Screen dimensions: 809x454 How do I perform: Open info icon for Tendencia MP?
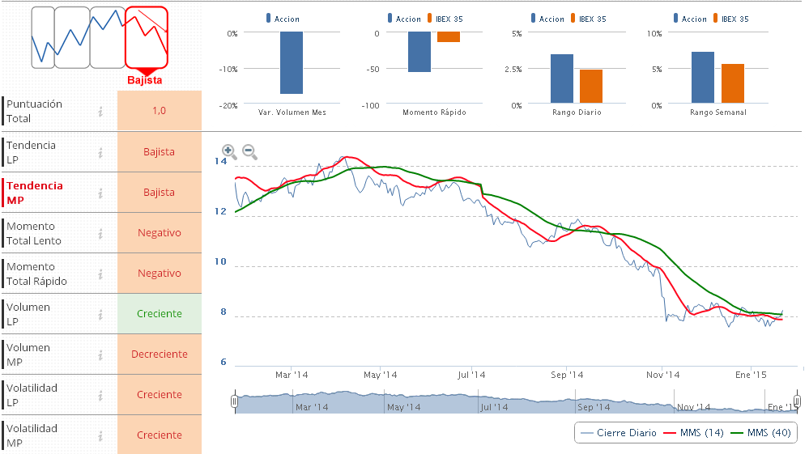(x=100, y=193)
